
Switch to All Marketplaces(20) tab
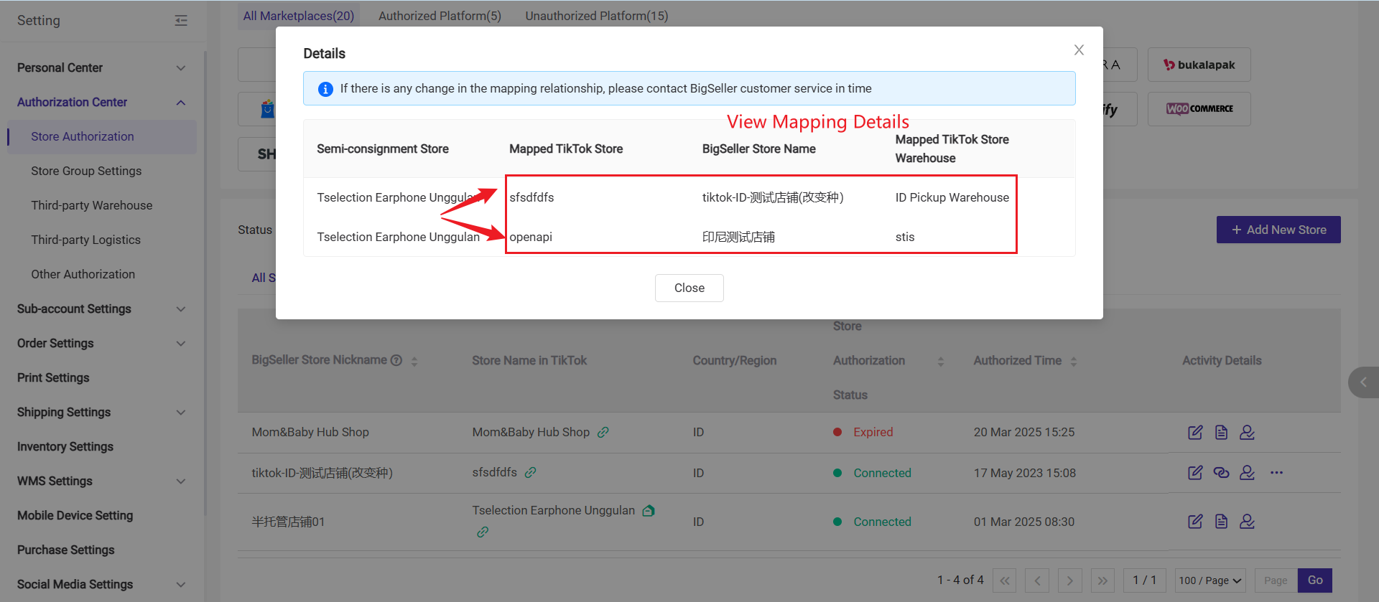298,16
